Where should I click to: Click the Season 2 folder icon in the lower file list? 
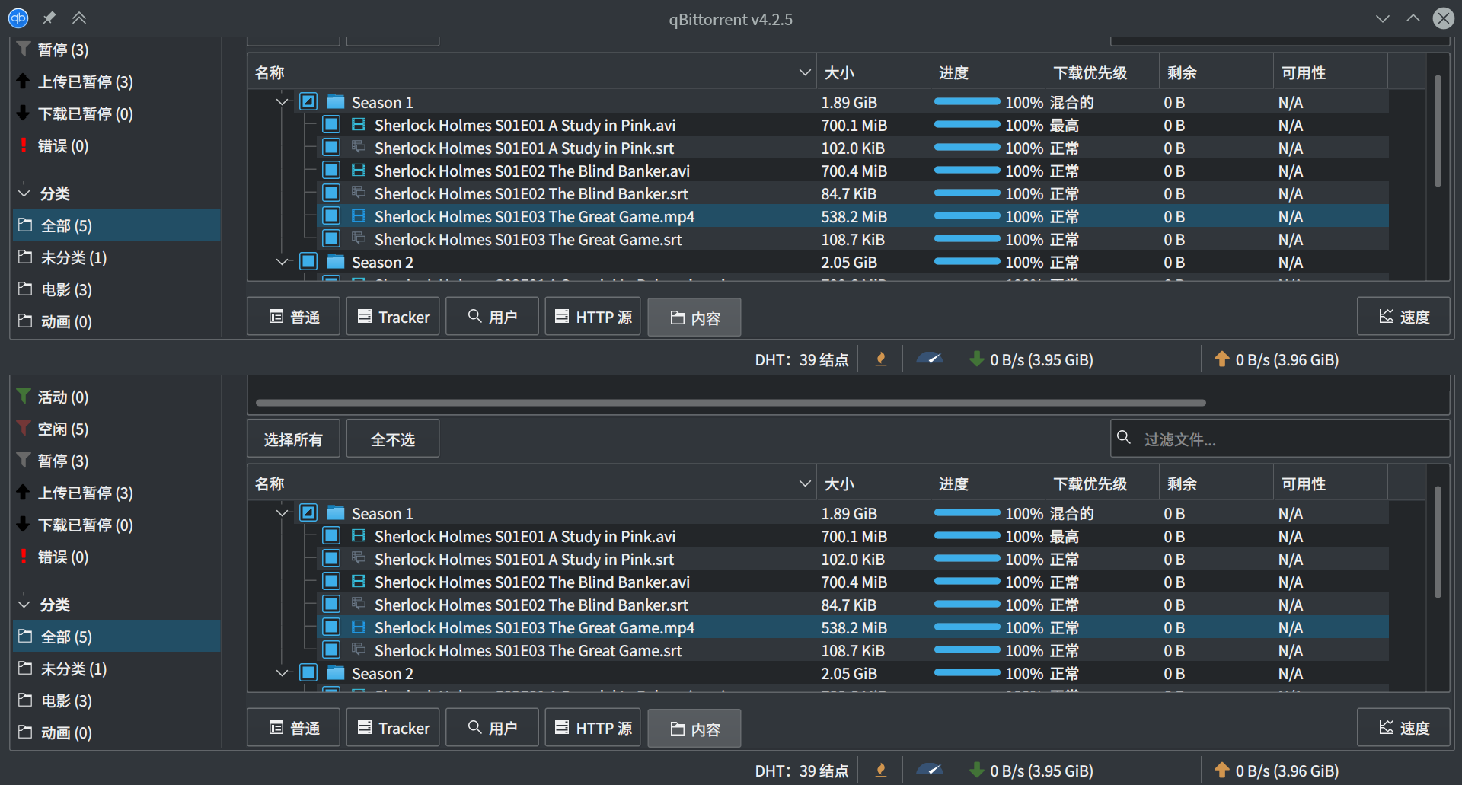(x=336, y=672)
